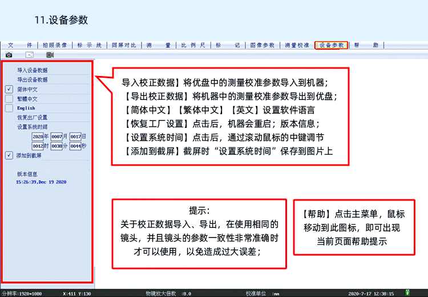This screenshot has width=428, height=297.
Task: Enable the 简体中文 language checkbox
Action: pos(9,90)
